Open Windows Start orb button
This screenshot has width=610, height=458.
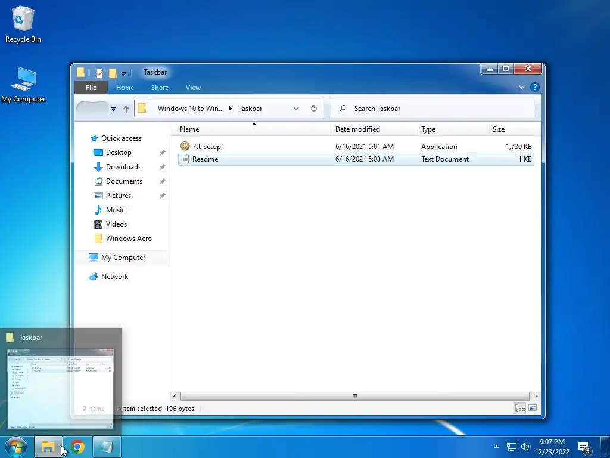[15, 447]
